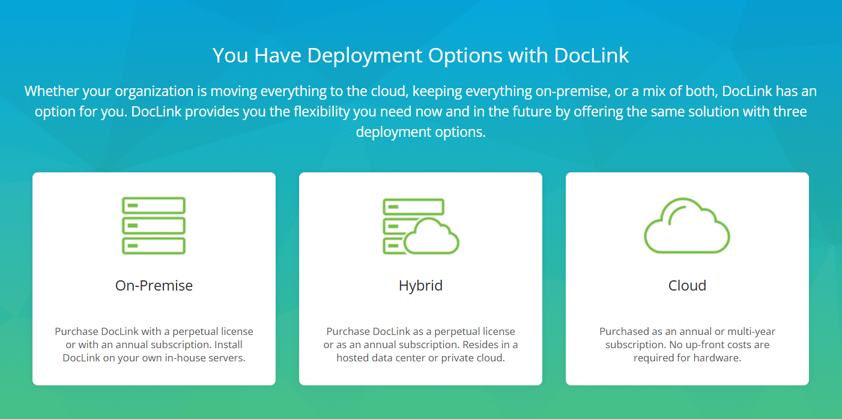This screenshot has width=842, height=419.
Task: Select middle server unit in On-Premise icon
Action: pos(154,226)
